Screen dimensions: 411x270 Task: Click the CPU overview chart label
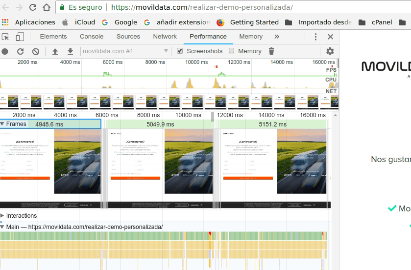pyautogui.click(x=331, y=80)
